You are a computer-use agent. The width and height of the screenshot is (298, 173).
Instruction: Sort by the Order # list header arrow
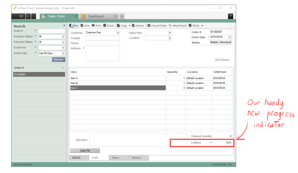(63, 68)
